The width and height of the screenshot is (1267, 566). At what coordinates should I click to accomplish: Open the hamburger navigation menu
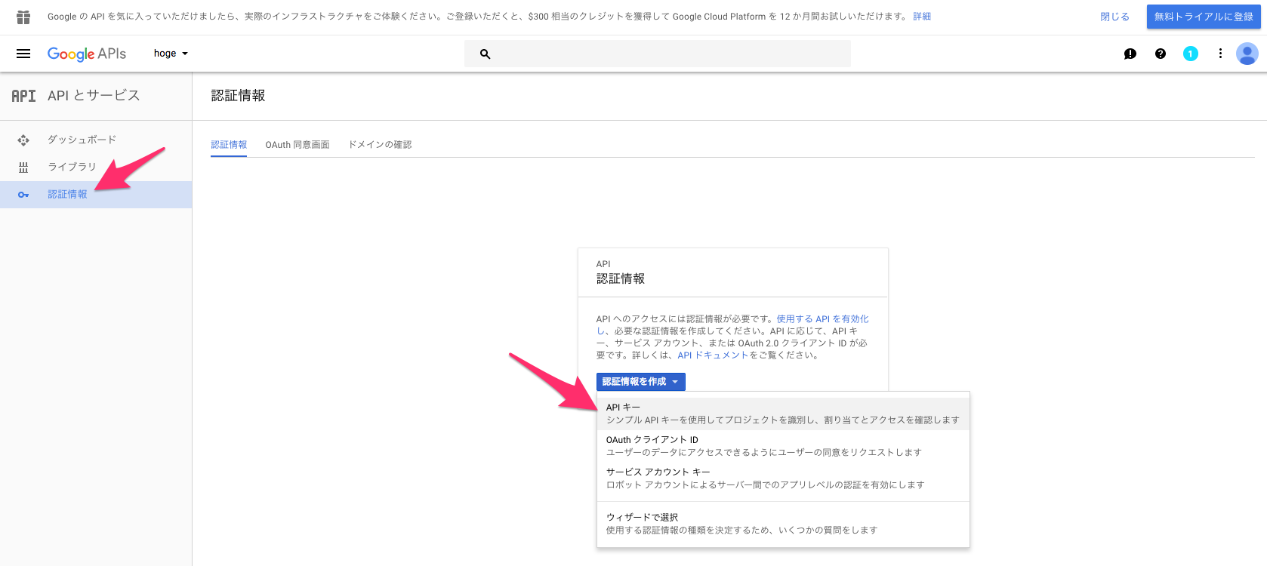point(23,54)
